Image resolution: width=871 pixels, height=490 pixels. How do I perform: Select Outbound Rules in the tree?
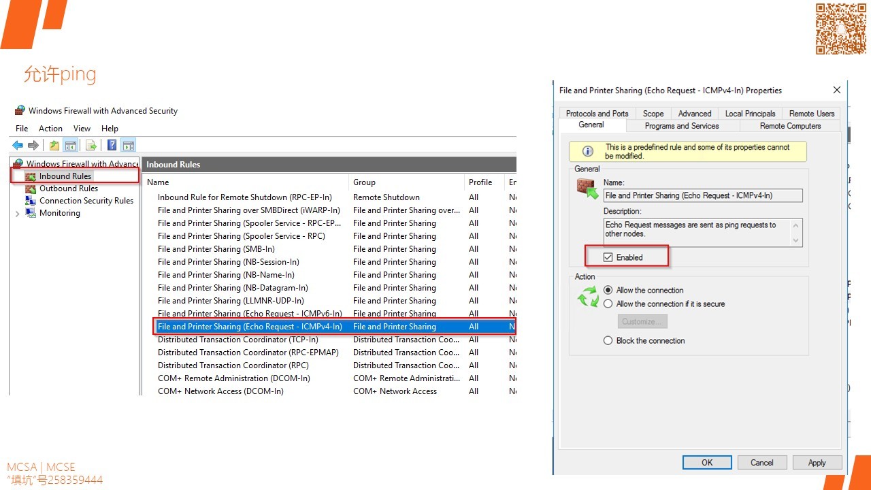pyautogui.click(x=69, y=189)
